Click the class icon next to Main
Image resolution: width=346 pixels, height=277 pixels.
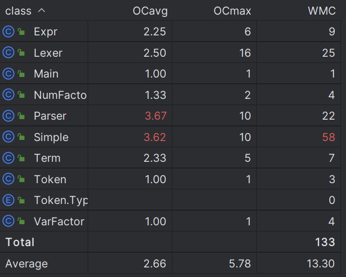8,74
